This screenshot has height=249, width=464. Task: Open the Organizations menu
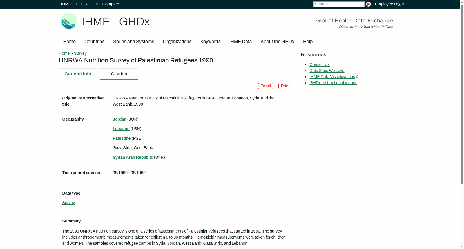(x=177, y=42)
